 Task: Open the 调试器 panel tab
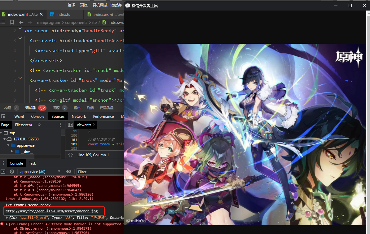pos(30,108)
